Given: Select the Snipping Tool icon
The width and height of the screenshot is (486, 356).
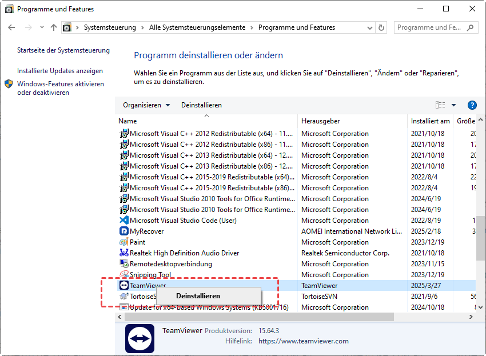Looking at the screenshot, I should pyautogui.click(x=124, y=274).
